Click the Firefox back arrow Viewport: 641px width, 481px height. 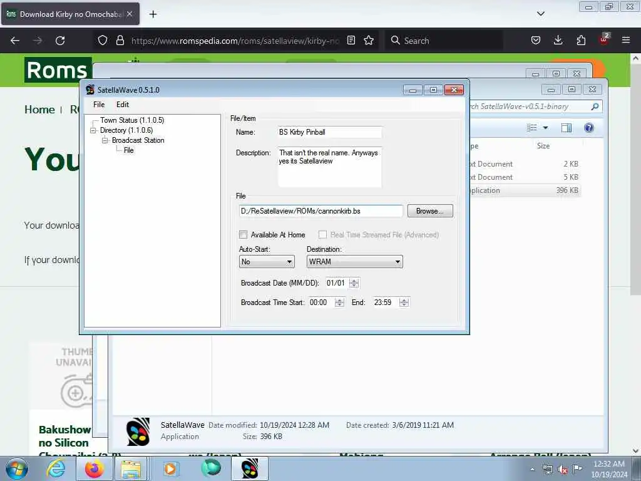pyautogui.click(x=15, y=41)
